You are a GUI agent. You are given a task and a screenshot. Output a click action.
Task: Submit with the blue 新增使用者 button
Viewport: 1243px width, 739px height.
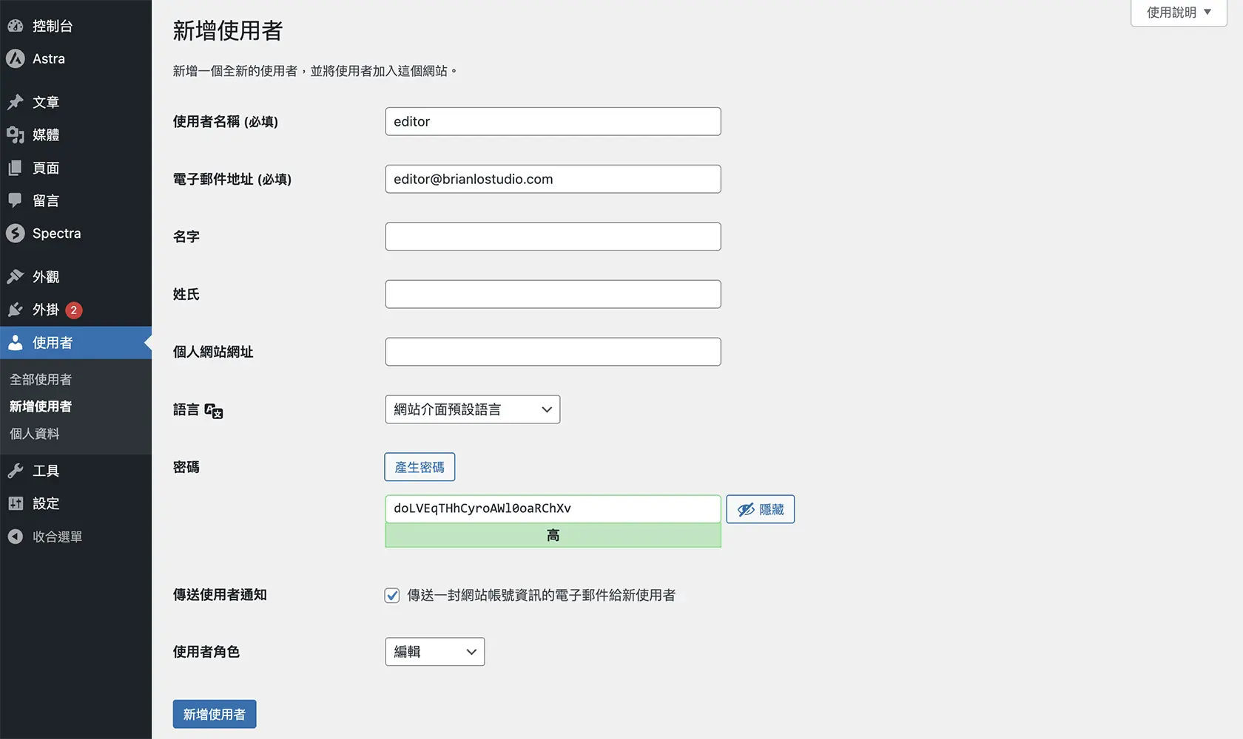215,715
